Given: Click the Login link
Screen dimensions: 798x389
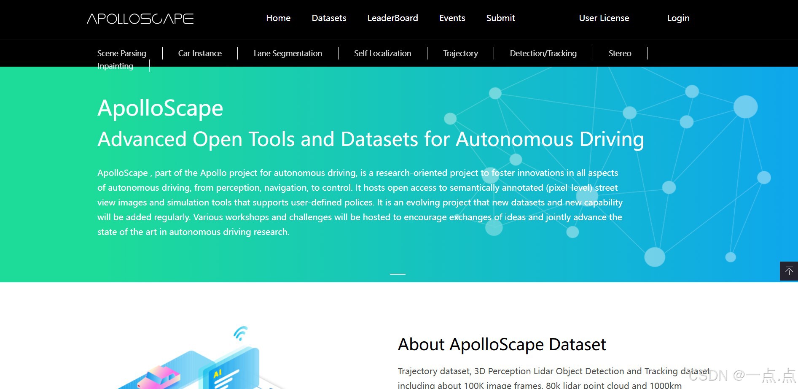Looking at the screenshot, I should [x=678, y=18].
